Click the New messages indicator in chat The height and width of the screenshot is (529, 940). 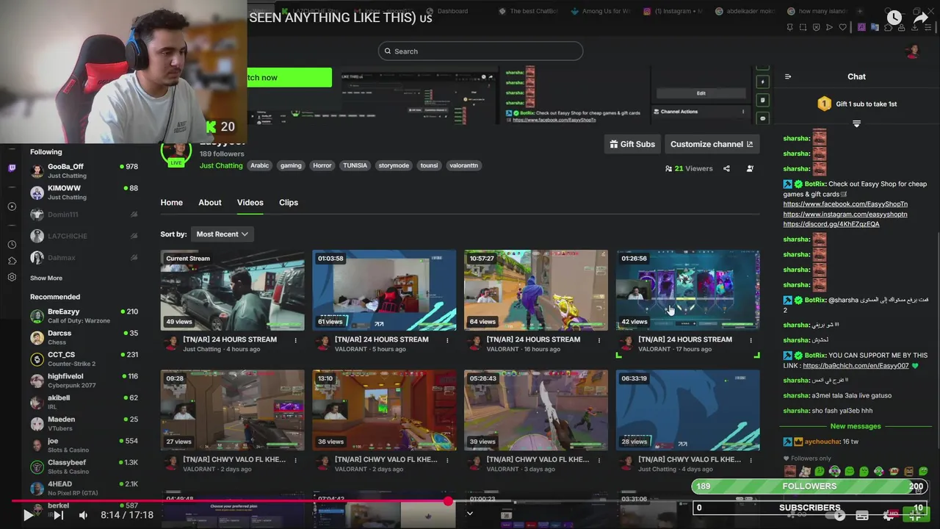point(856,426)
